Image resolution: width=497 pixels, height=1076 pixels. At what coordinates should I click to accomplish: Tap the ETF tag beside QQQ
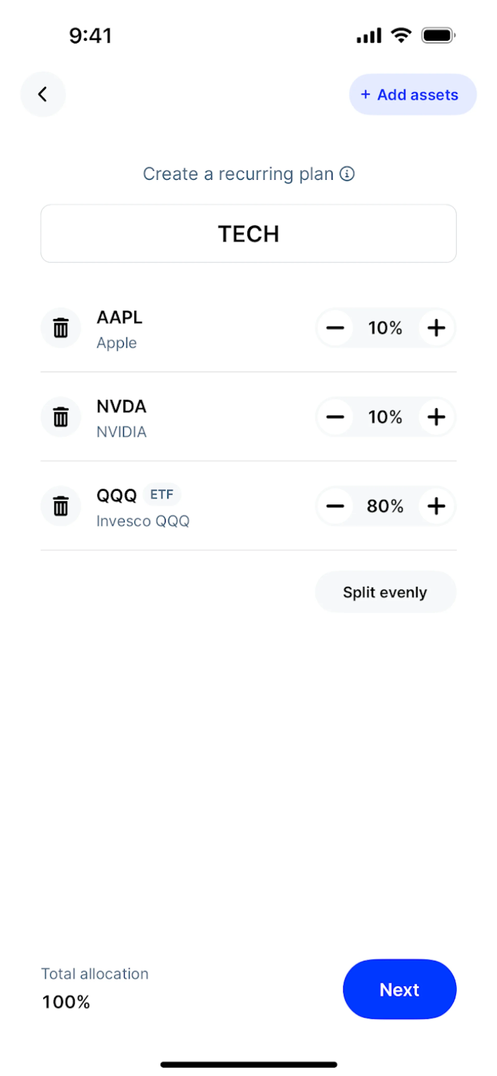point(162,494)
